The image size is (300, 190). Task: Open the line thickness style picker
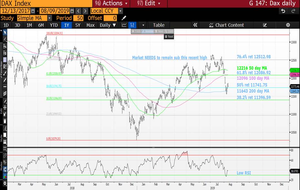[5, 142]
